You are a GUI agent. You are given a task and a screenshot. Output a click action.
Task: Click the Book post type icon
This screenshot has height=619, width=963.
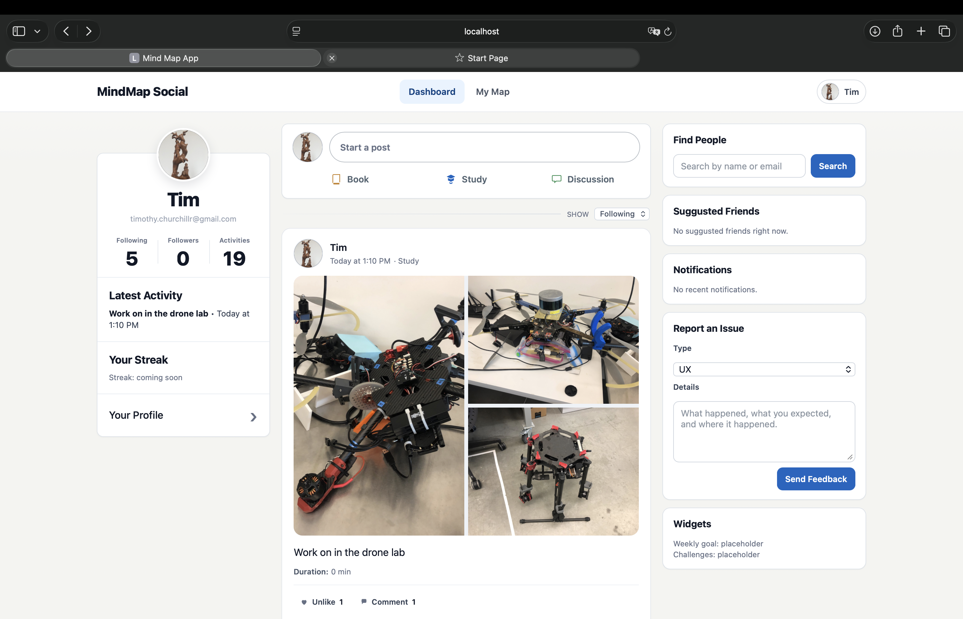point(336,179)
